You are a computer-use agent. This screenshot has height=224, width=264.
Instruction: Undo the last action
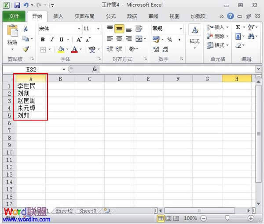click(26, 5)
